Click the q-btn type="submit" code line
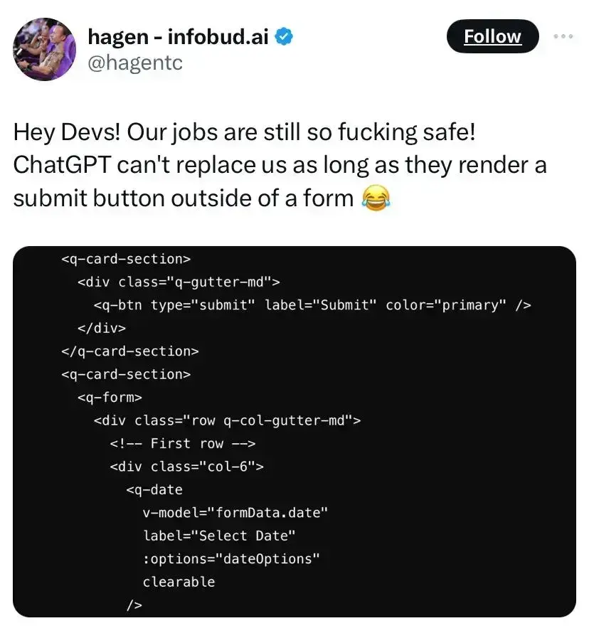Screen dimensions: 589x638 [x=312, y=305]
